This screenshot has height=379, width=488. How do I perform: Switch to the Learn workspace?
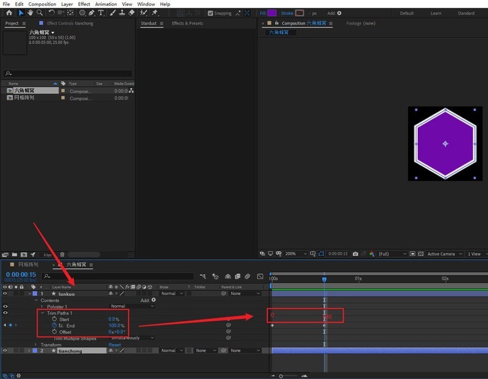pos(436,13)
